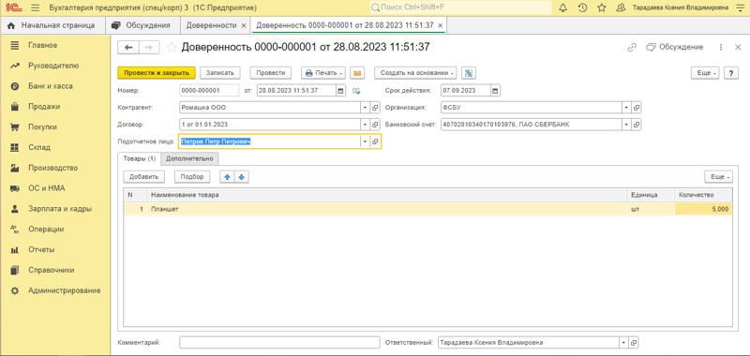Expand Ответственный dropdown list

point(623,343)
